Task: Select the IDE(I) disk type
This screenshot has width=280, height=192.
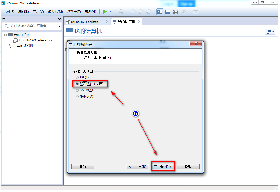Action: (82, 77)
